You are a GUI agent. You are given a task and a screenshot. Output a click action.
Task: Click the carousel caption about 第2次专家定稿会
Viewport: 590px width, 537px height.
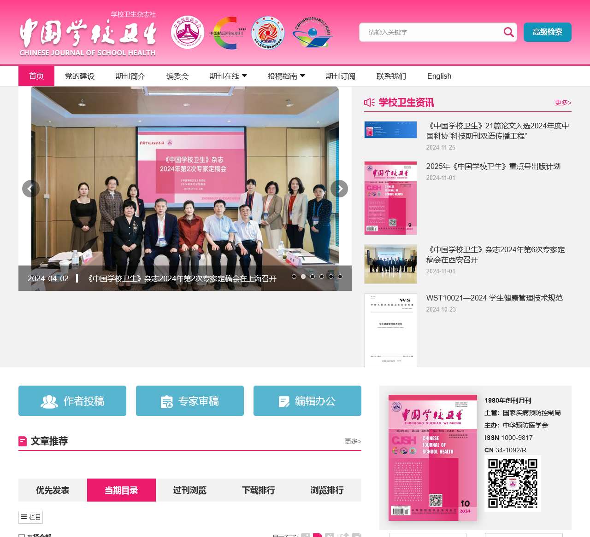click(182, 278)
